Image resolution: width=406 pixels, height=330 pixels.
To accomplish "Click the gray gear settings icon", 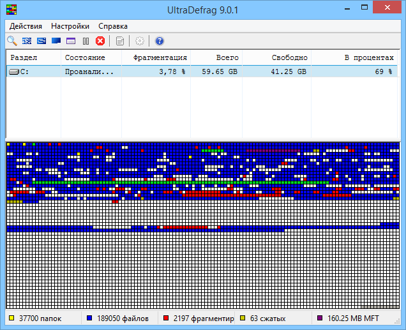I will pos(139,41).
